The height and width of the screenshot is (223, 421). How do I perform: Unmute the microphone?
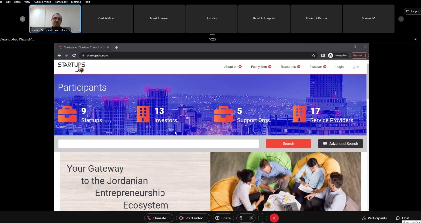(x=157, y=218)
